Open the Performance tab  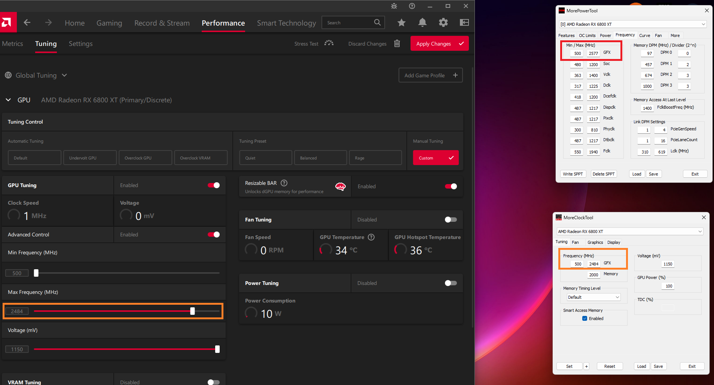coord(223,23)
